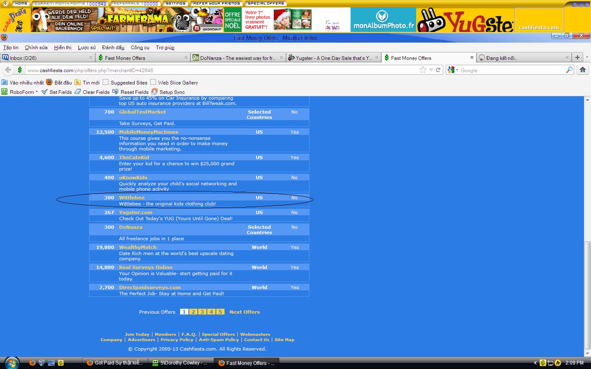Click the Settings button in Cashfiesta bar

tap(176, 3)
